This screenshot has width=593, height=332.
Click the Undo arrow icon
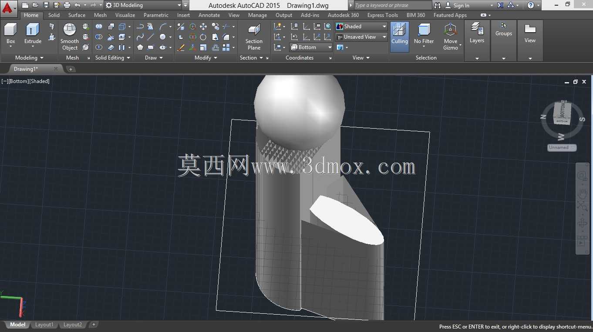77,5
